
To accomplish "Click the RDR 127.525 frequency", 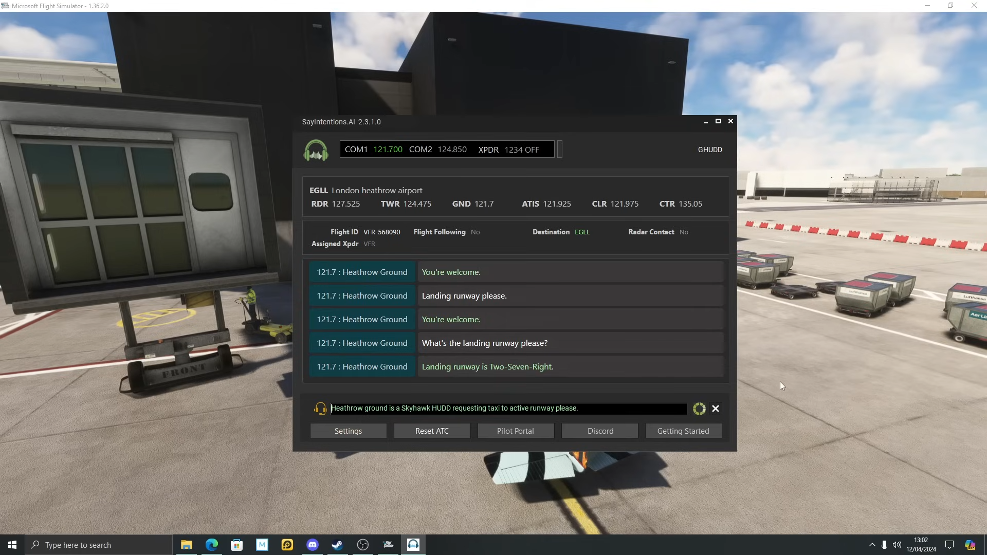I will pyautogui.click(x=336, y=204).
